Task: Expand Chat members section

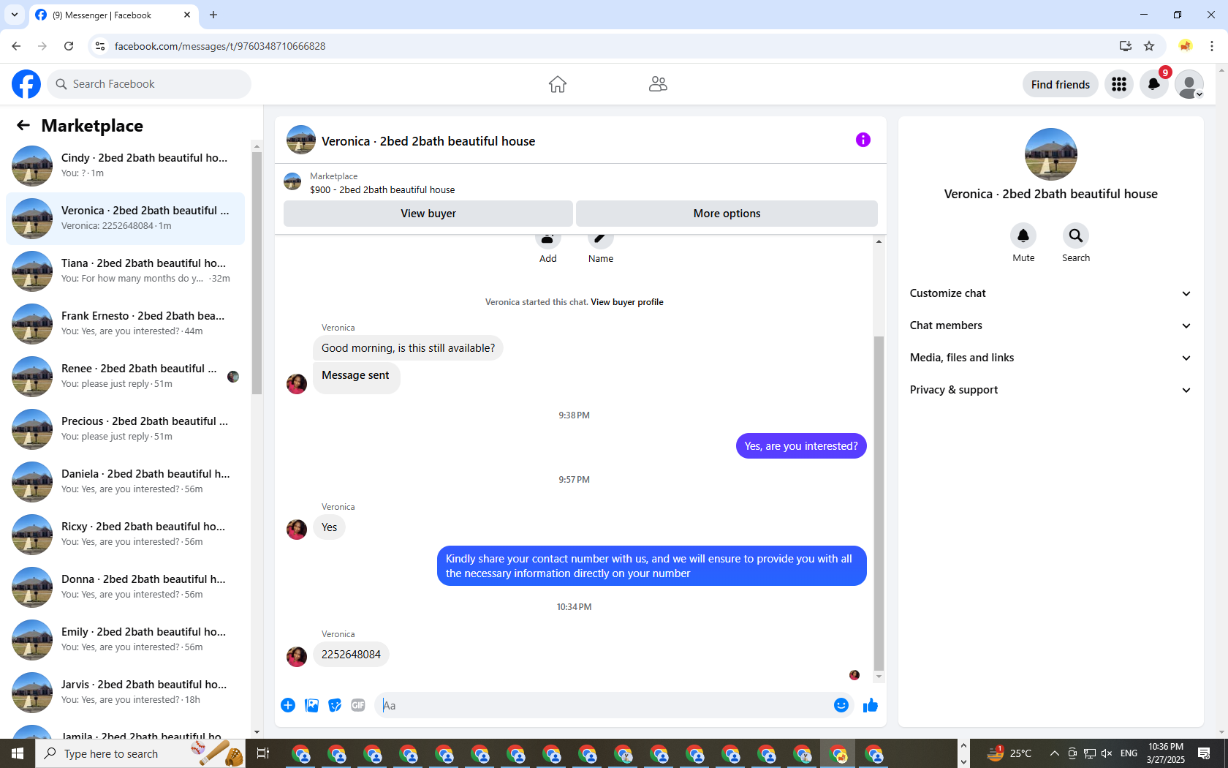Action: [x=1050, y=325]
